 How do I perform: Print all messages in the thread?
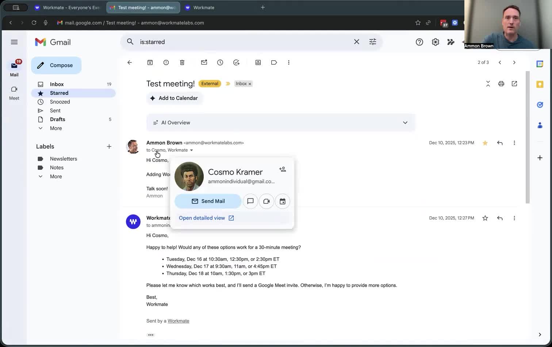(x=501, y=84)
